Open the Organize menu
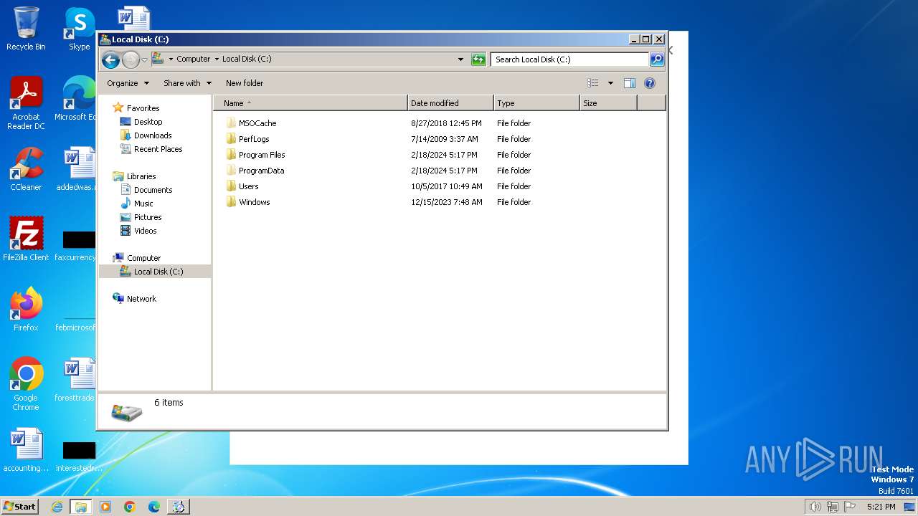The width and height of the screenshot is (918, 516). [x=128, y=83]
